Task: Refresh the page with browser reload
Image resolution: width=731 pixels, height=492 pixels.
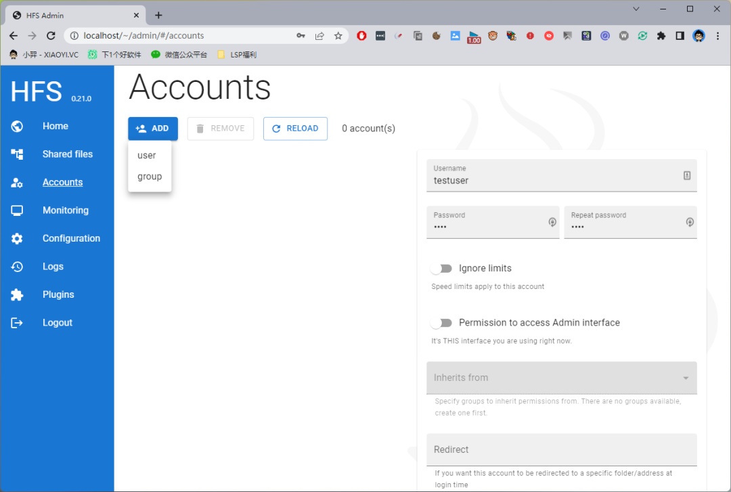Action: [51, 35]
